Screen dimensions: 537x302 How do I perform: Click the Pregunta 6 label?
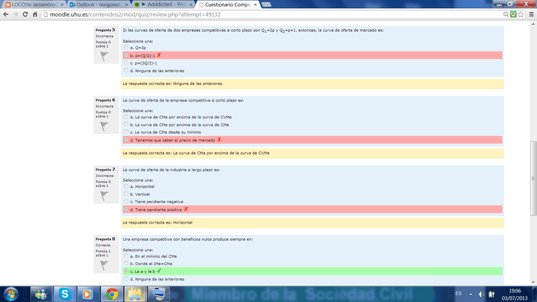tap(105, 100)
